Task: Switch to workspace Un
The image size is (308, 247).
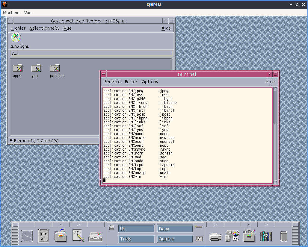Action: pyautogui.click(x=136, y=229)
